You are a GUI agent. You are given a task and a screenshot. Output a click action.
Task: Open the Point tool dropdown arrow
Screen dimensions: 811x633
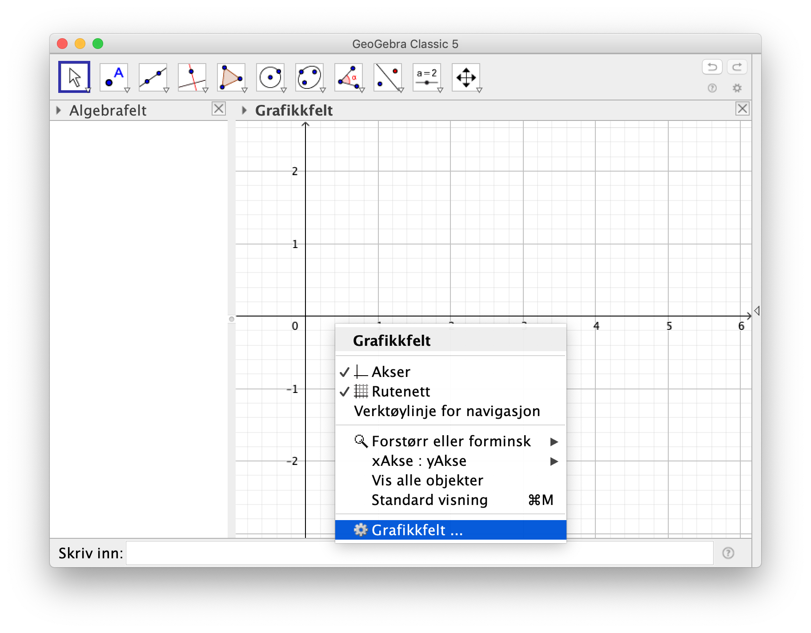coord(127,90)
